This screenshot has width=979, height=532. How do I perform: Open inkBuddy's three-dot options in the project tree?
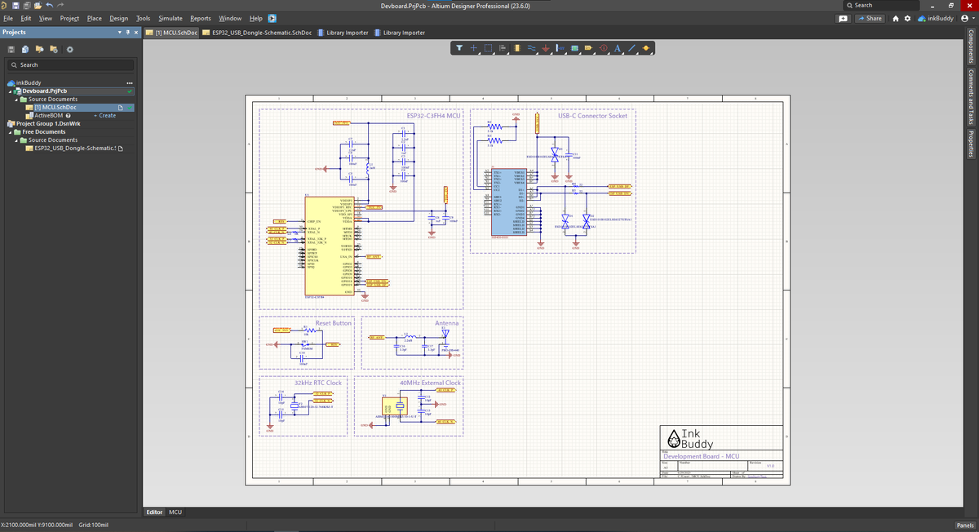pos(130,83)
